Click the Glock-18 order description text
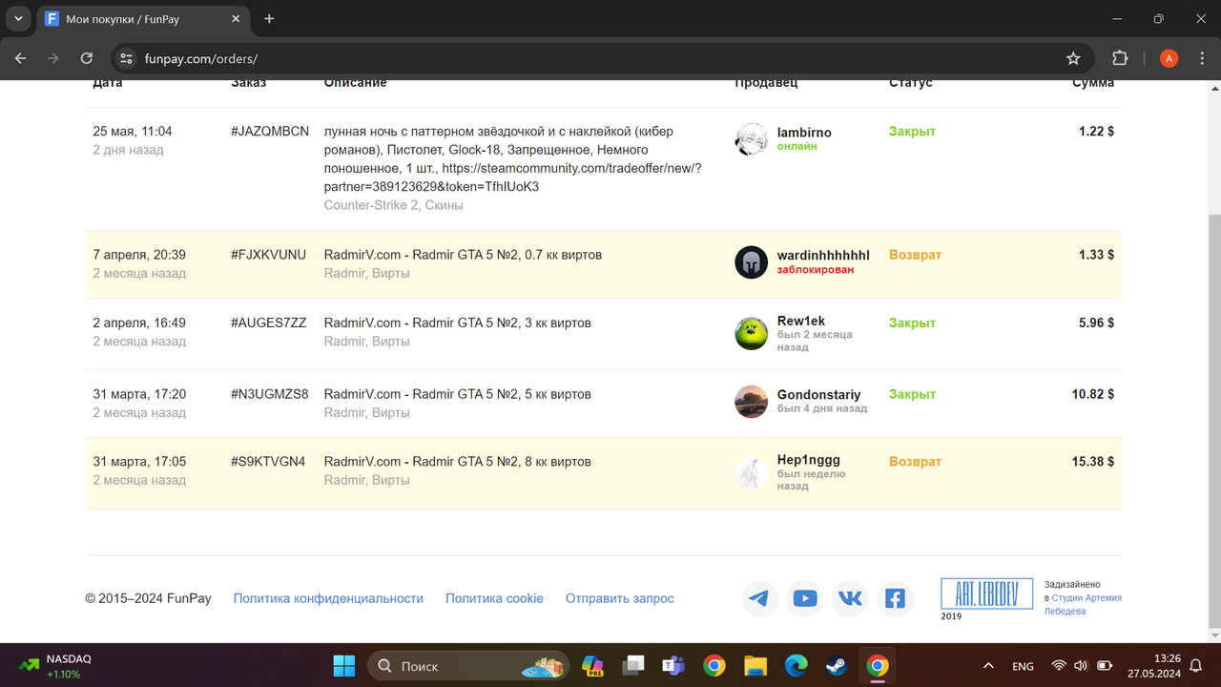The width and height of the screenshot is (1221, 687). click(x=513, y=159)
